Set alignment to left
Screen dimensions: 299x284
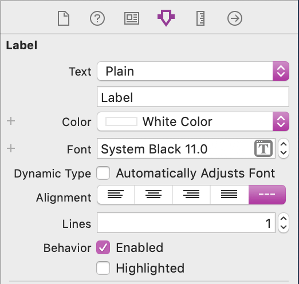[116, 195]
